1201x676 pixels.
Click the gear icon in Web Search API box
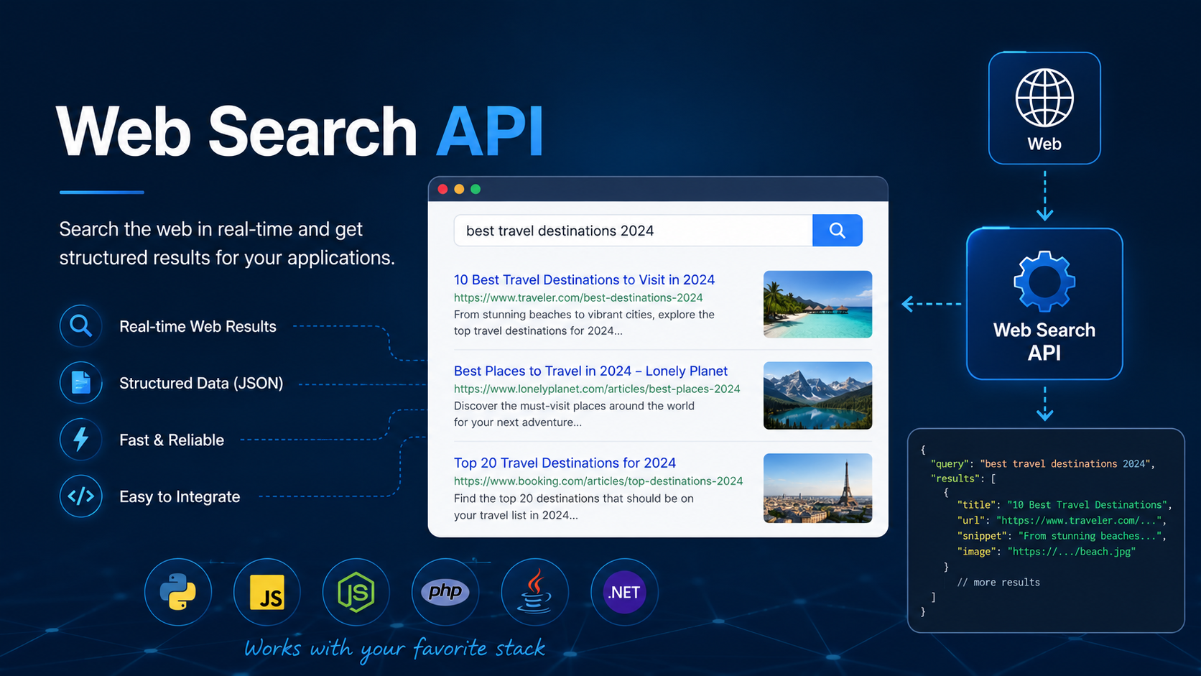coord(1044,281)
